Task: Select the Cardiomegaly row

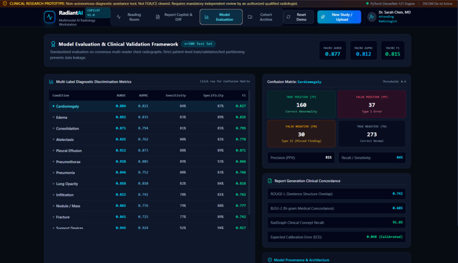Action: click(x=148, y=106)
